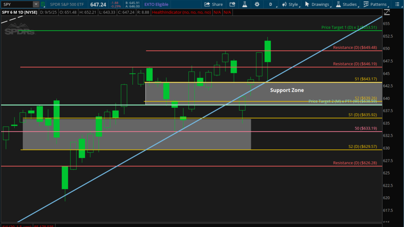Click the SPY symbol input field

tap(17, 4)
